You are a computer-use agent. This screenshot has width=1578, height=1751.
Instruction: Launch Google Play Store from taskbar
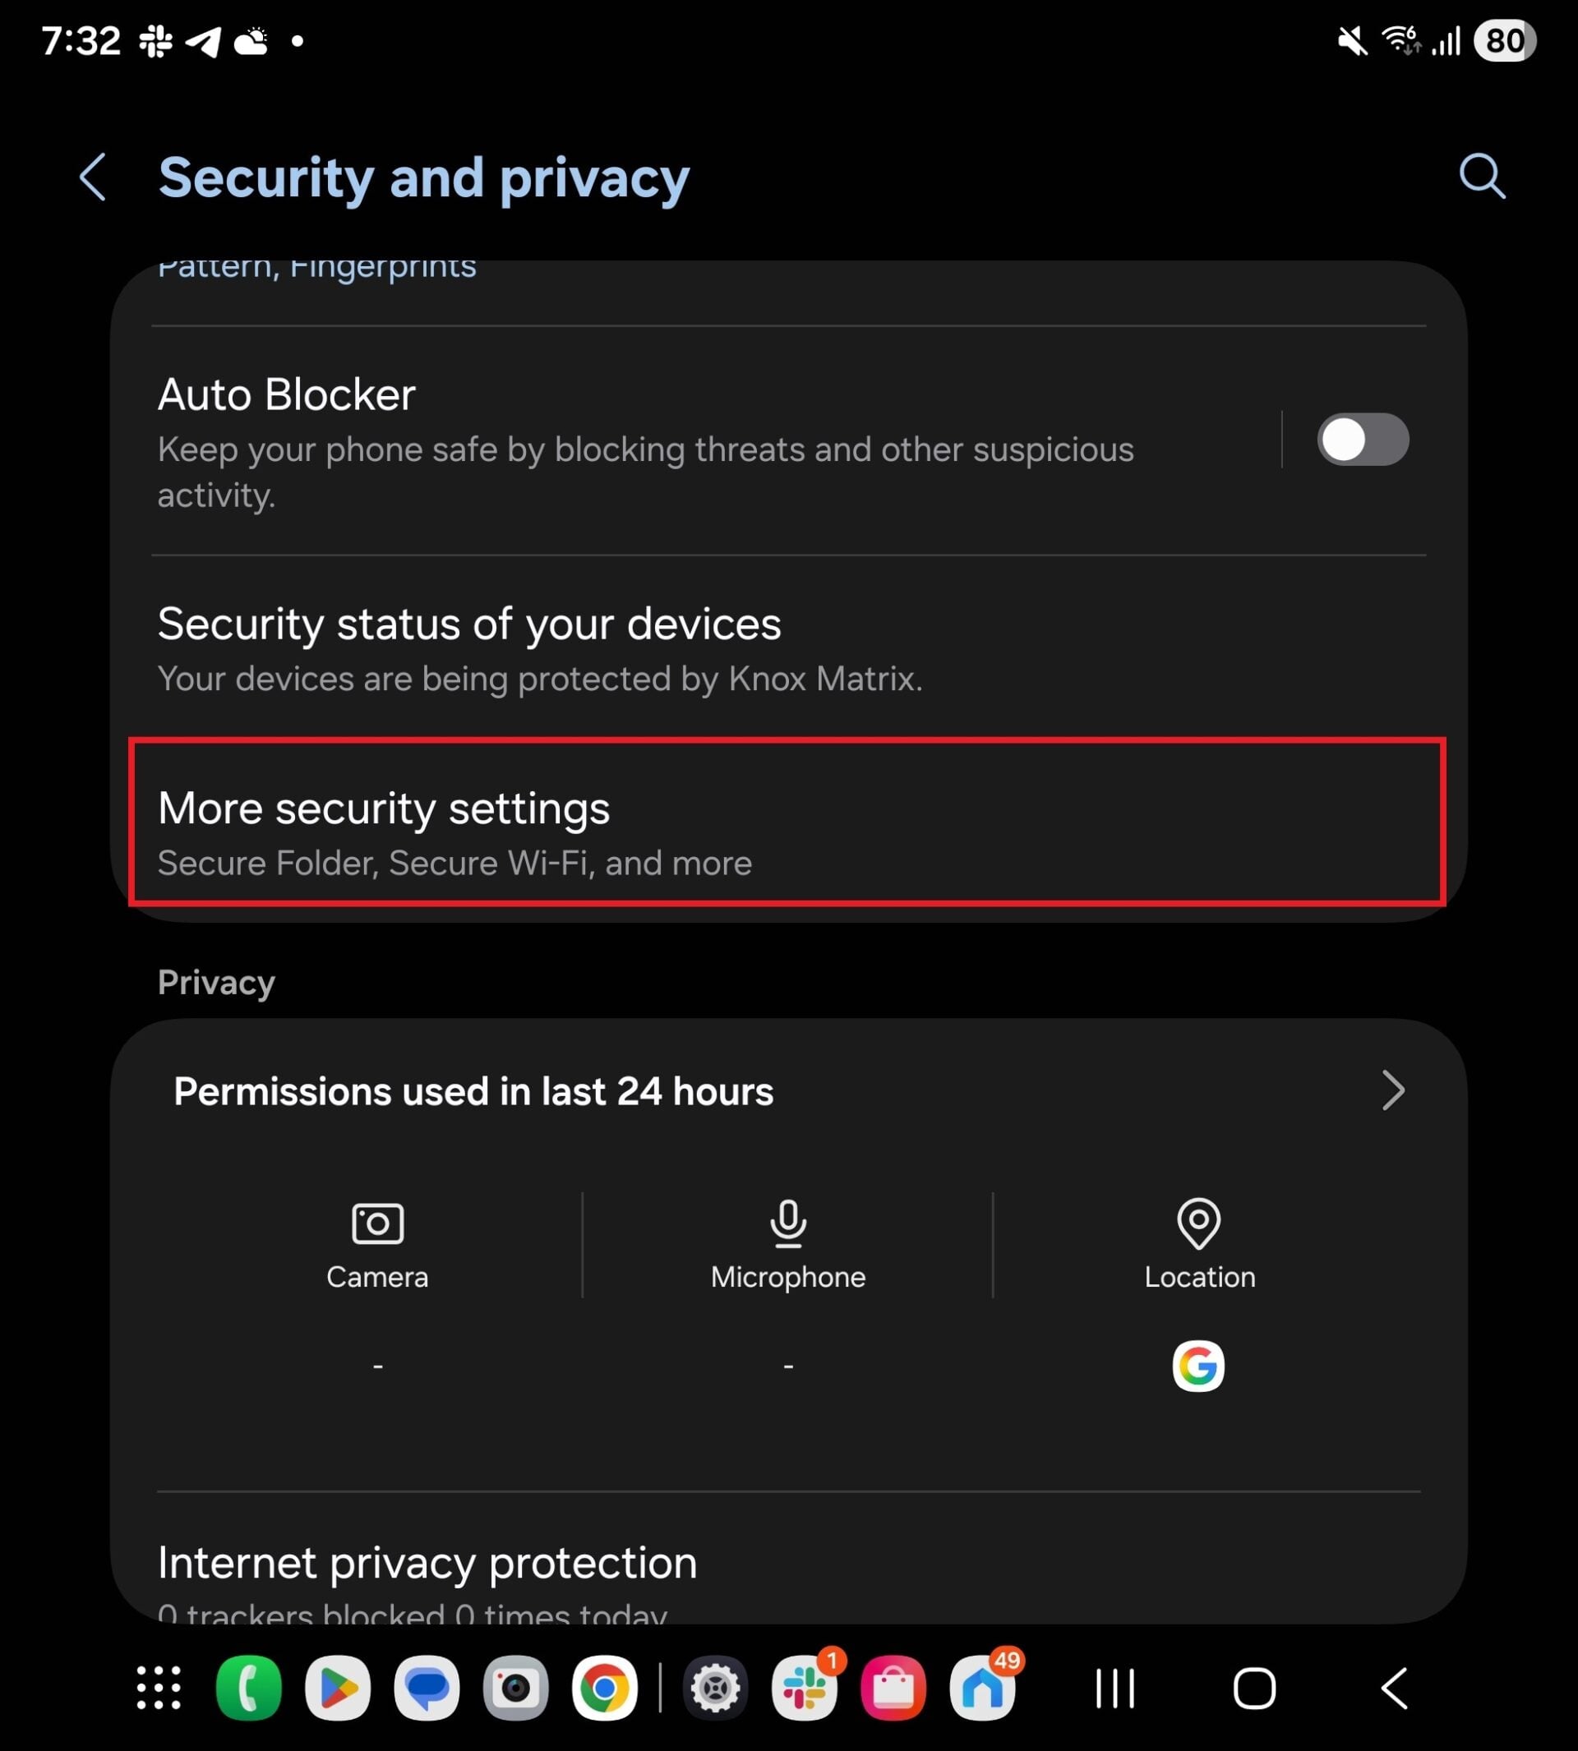(338, 1689)
